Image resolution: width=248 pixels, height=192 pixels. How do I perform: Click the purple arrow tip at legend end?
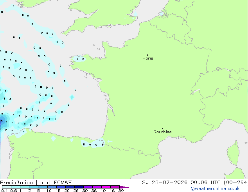[124, 187]
